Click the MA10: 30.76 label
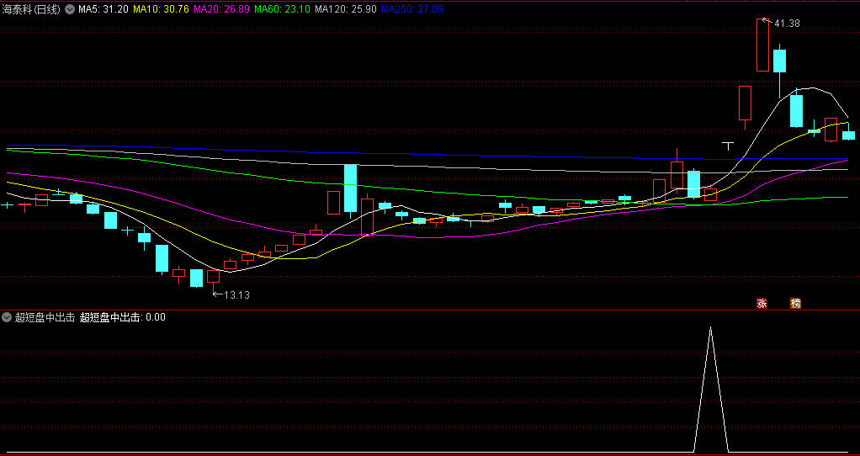860x456 pixels. (x=162, y=9)
